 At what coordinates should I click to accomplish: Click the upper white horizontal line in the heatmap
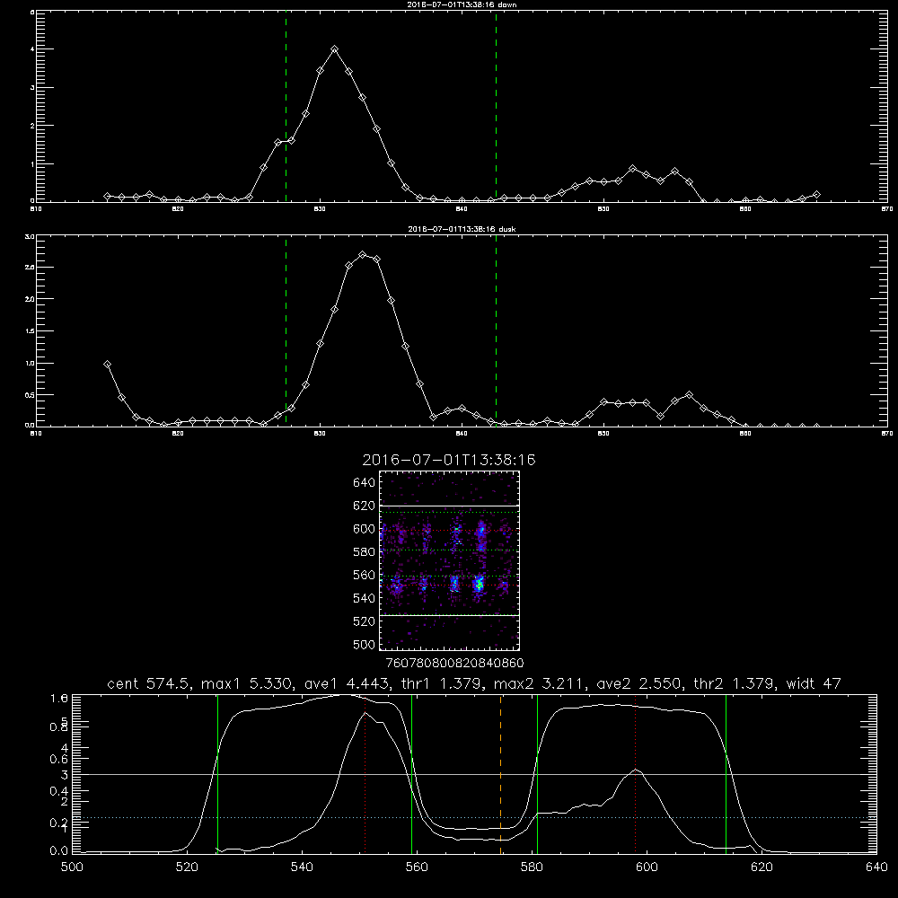(449, 506)
